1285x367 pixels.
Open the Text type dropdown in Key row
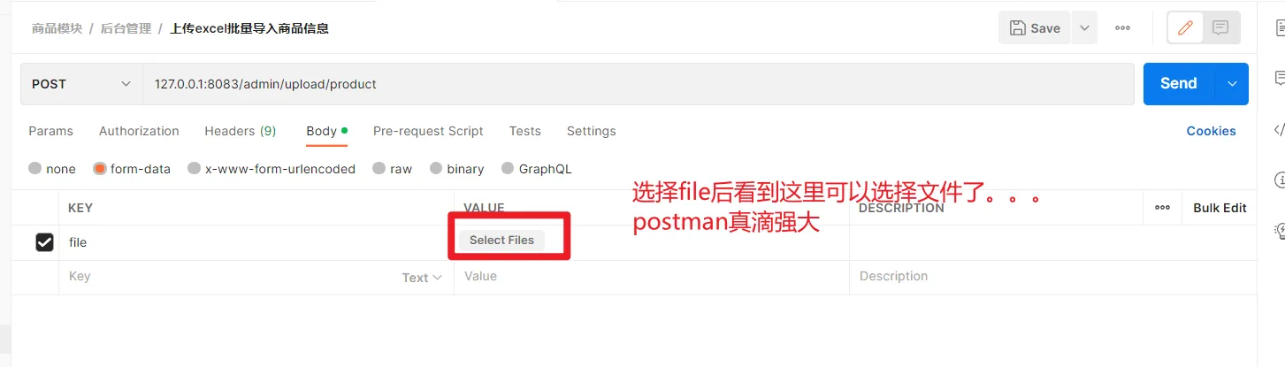point(421,278)
